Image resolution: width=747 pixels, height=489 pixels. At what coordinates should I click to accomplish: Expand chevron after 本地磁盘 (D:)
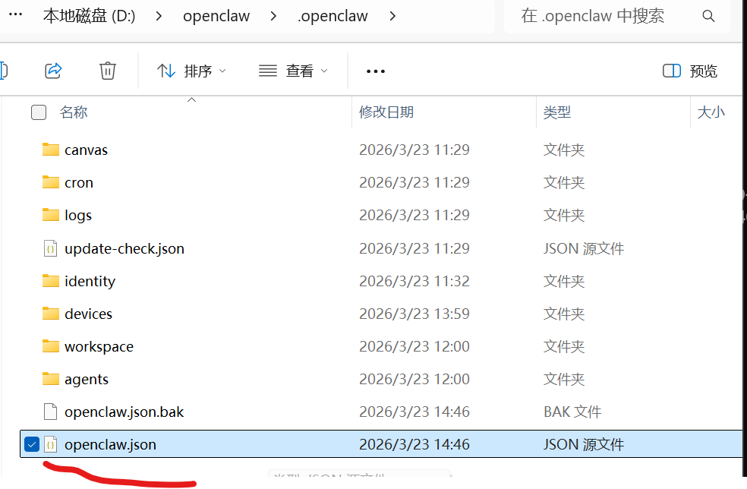pyautogui.click(x=159, y=16)
